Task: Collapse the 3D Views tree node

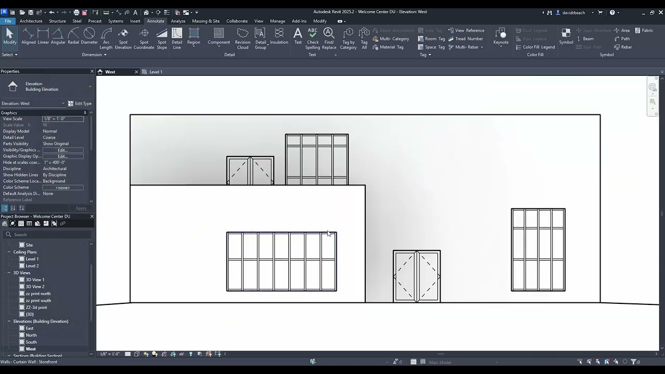Action: 9,273
